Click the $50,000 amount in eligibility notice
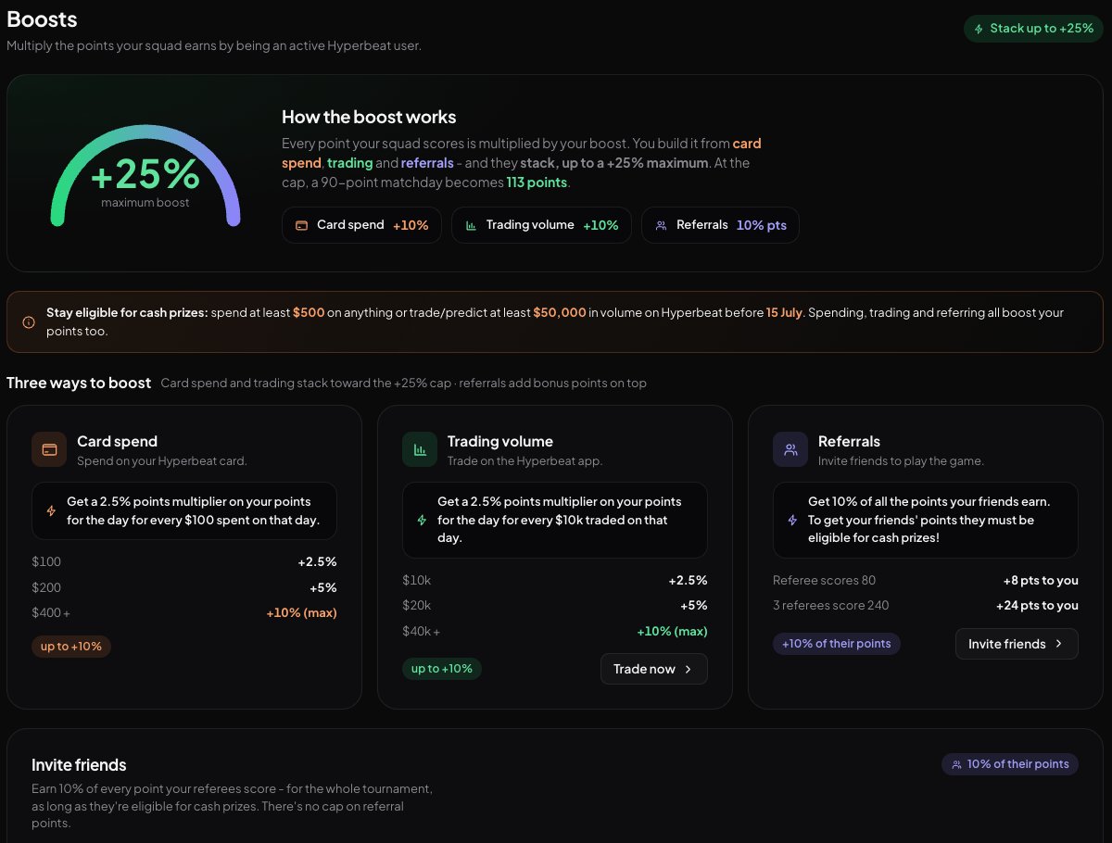The image size is (1112, 843). [560, 313]
